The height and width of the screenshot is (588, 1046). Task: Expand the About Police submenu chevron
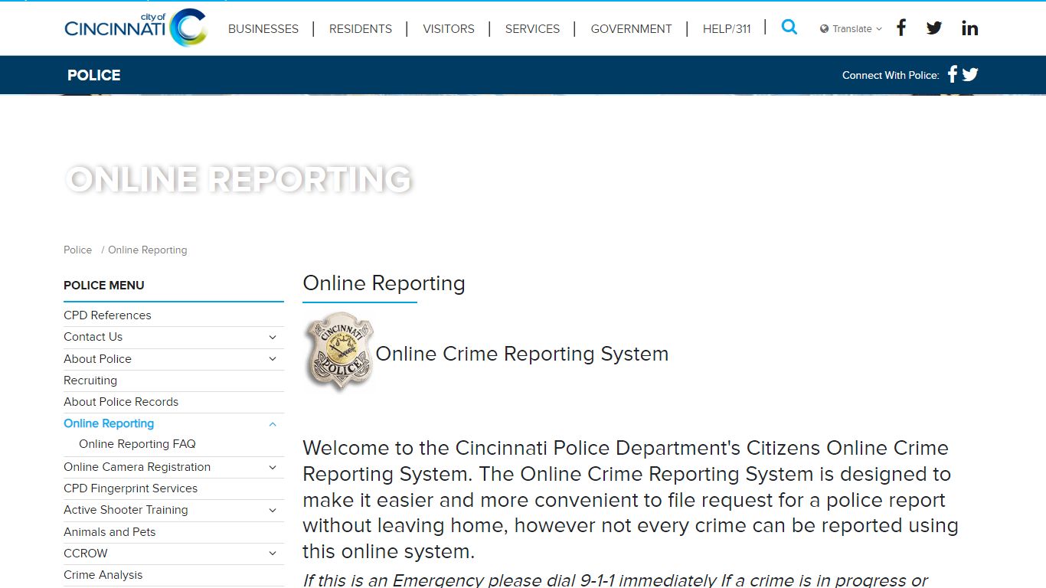coord(273,359)
